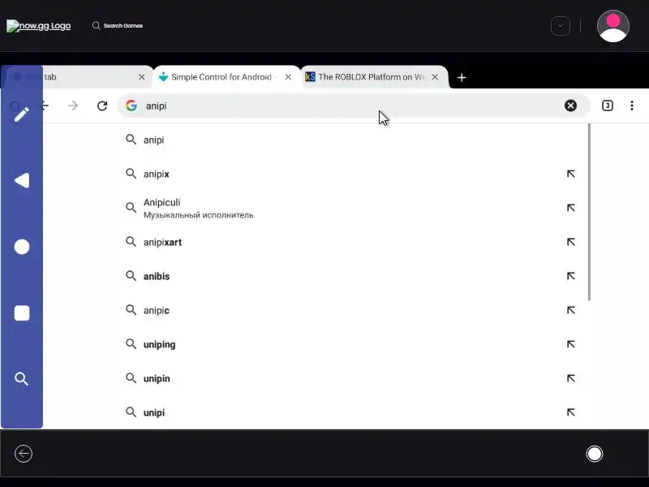Image resolution: width=649 pixels, height=487 pixels.
Task: Add a new browser tab
Action: 462,77
